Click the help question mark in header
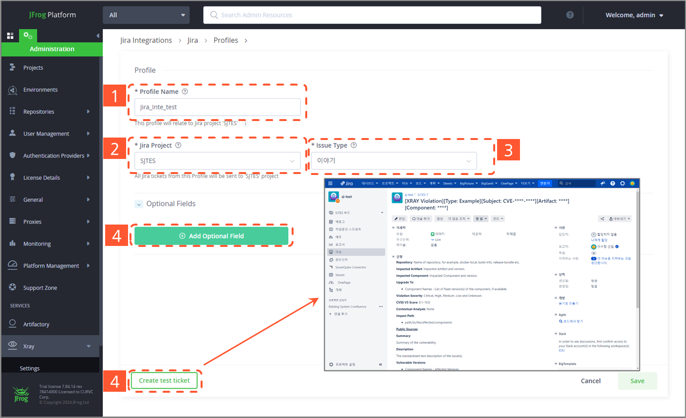This screenshot has width=686, height=418. tap(570, 15)
